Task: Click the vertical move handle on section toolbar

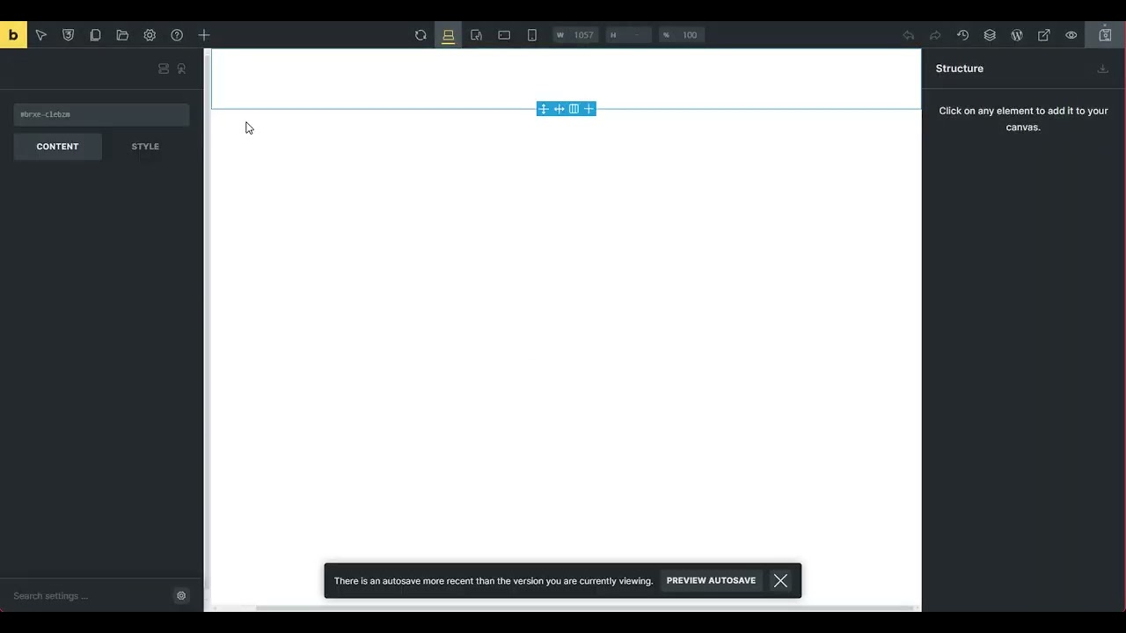Action: [x=544, y=109]
